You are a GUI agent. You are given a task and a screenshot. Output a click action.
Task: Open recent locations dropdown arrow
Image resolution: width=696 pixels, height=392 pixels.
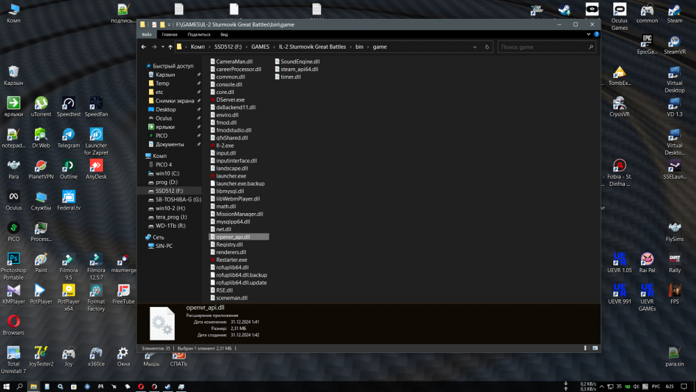(162, 47)
